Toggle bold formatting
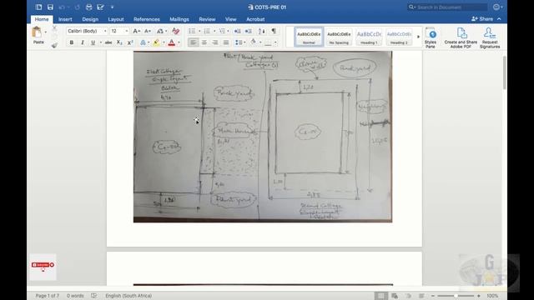Screen dimensions: 534x300 tap(72, 42)
